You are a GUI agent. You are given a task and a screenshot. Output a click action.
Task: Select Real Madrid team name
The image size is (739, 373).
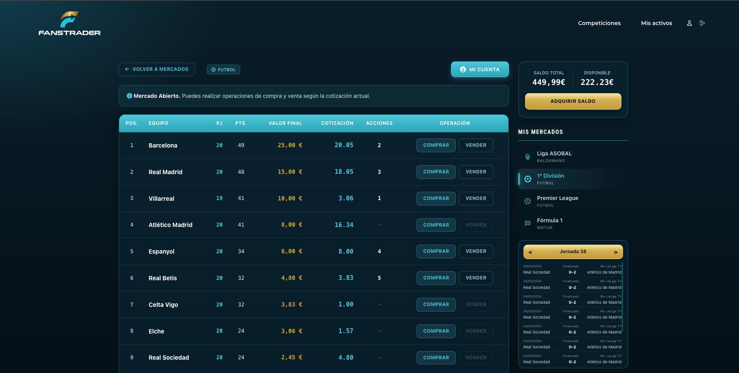(165, 172)
